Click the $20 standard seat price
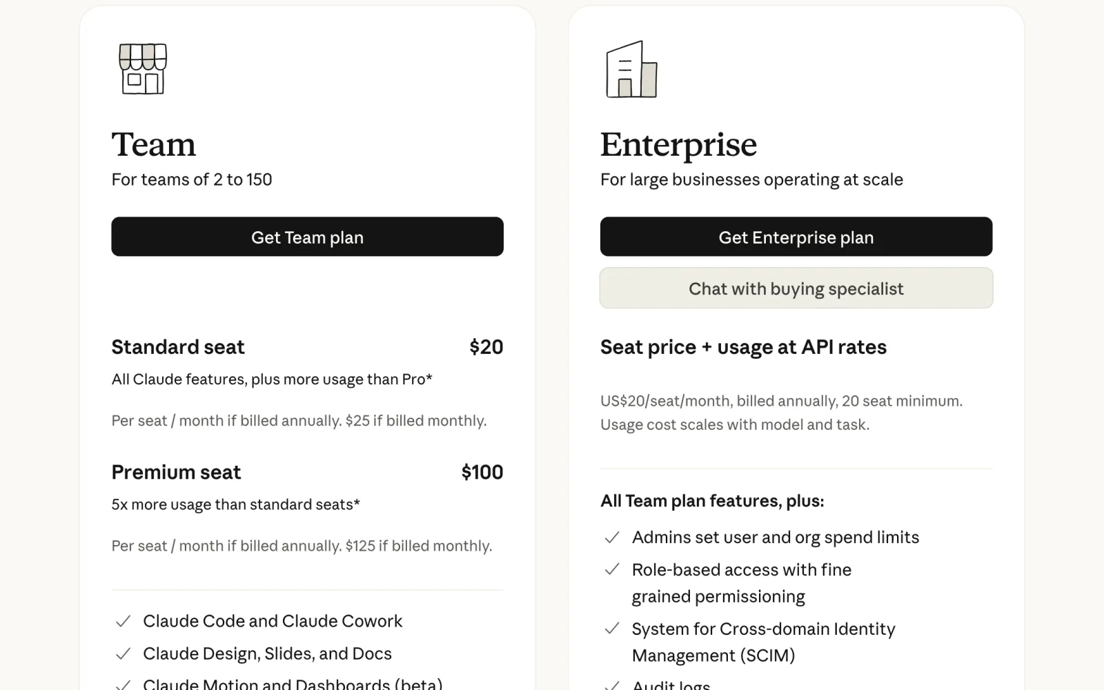This screenshot has height=690, width=1104. [486, 347]
